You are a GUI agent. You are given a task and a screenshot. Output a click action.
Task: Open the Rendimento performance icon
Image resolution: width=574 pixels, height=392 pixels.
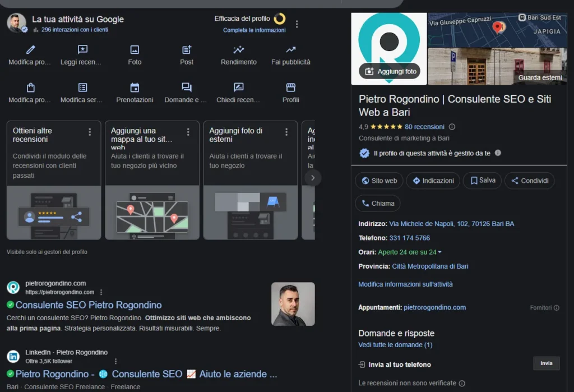pos(238,49)
